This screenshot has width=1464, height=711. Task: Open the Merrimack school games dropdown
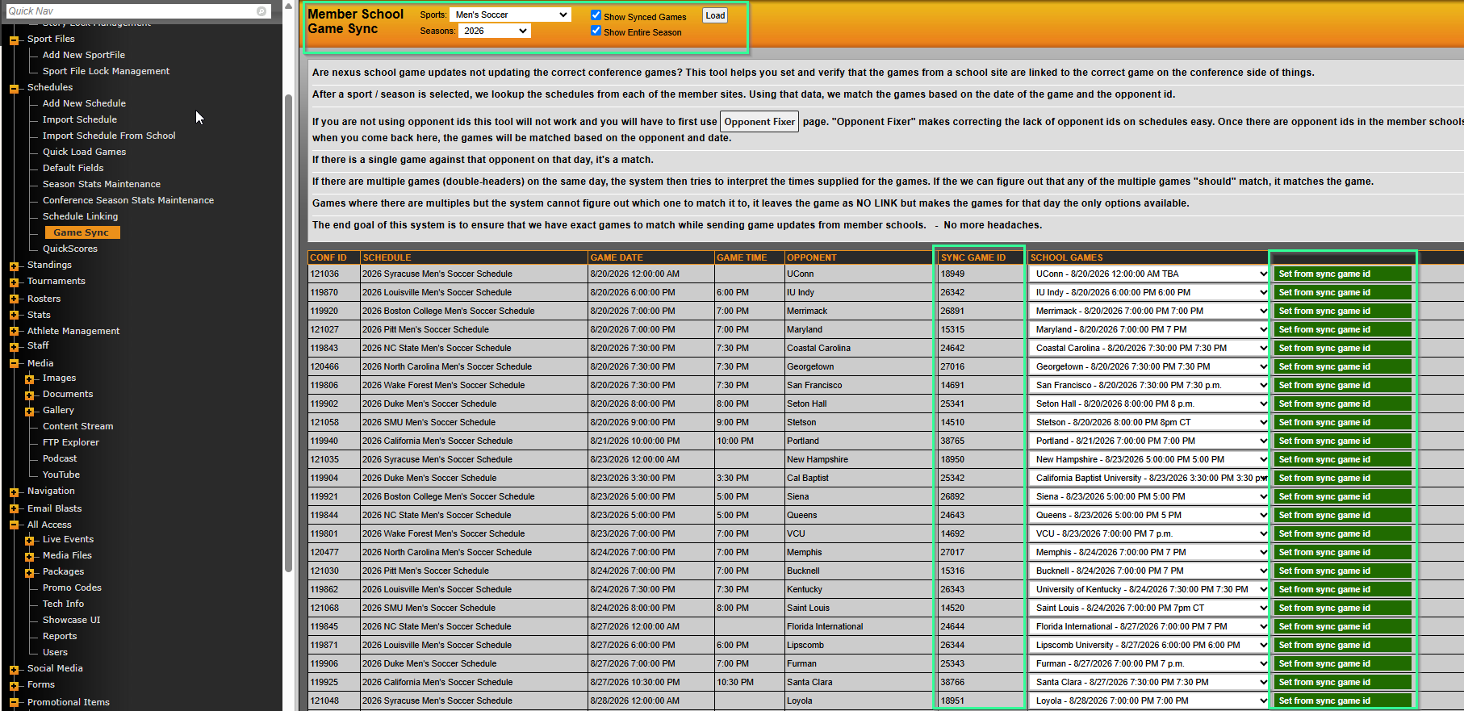coord(1149,311)
